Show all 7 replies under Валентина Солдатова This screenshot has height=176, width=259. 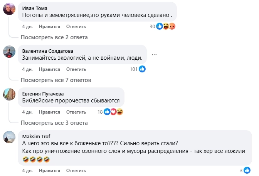[x=55, y=80]
